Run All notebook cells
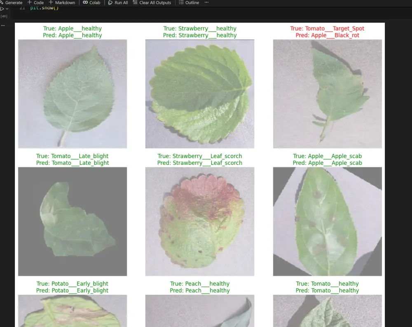412x327 pixels. point(118,2)
